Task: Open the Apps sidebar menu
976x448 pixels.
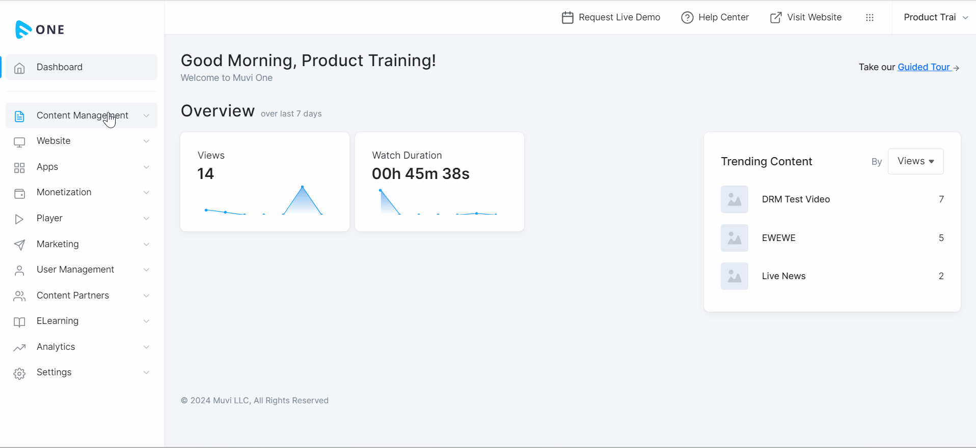Action: pos(47,167)
